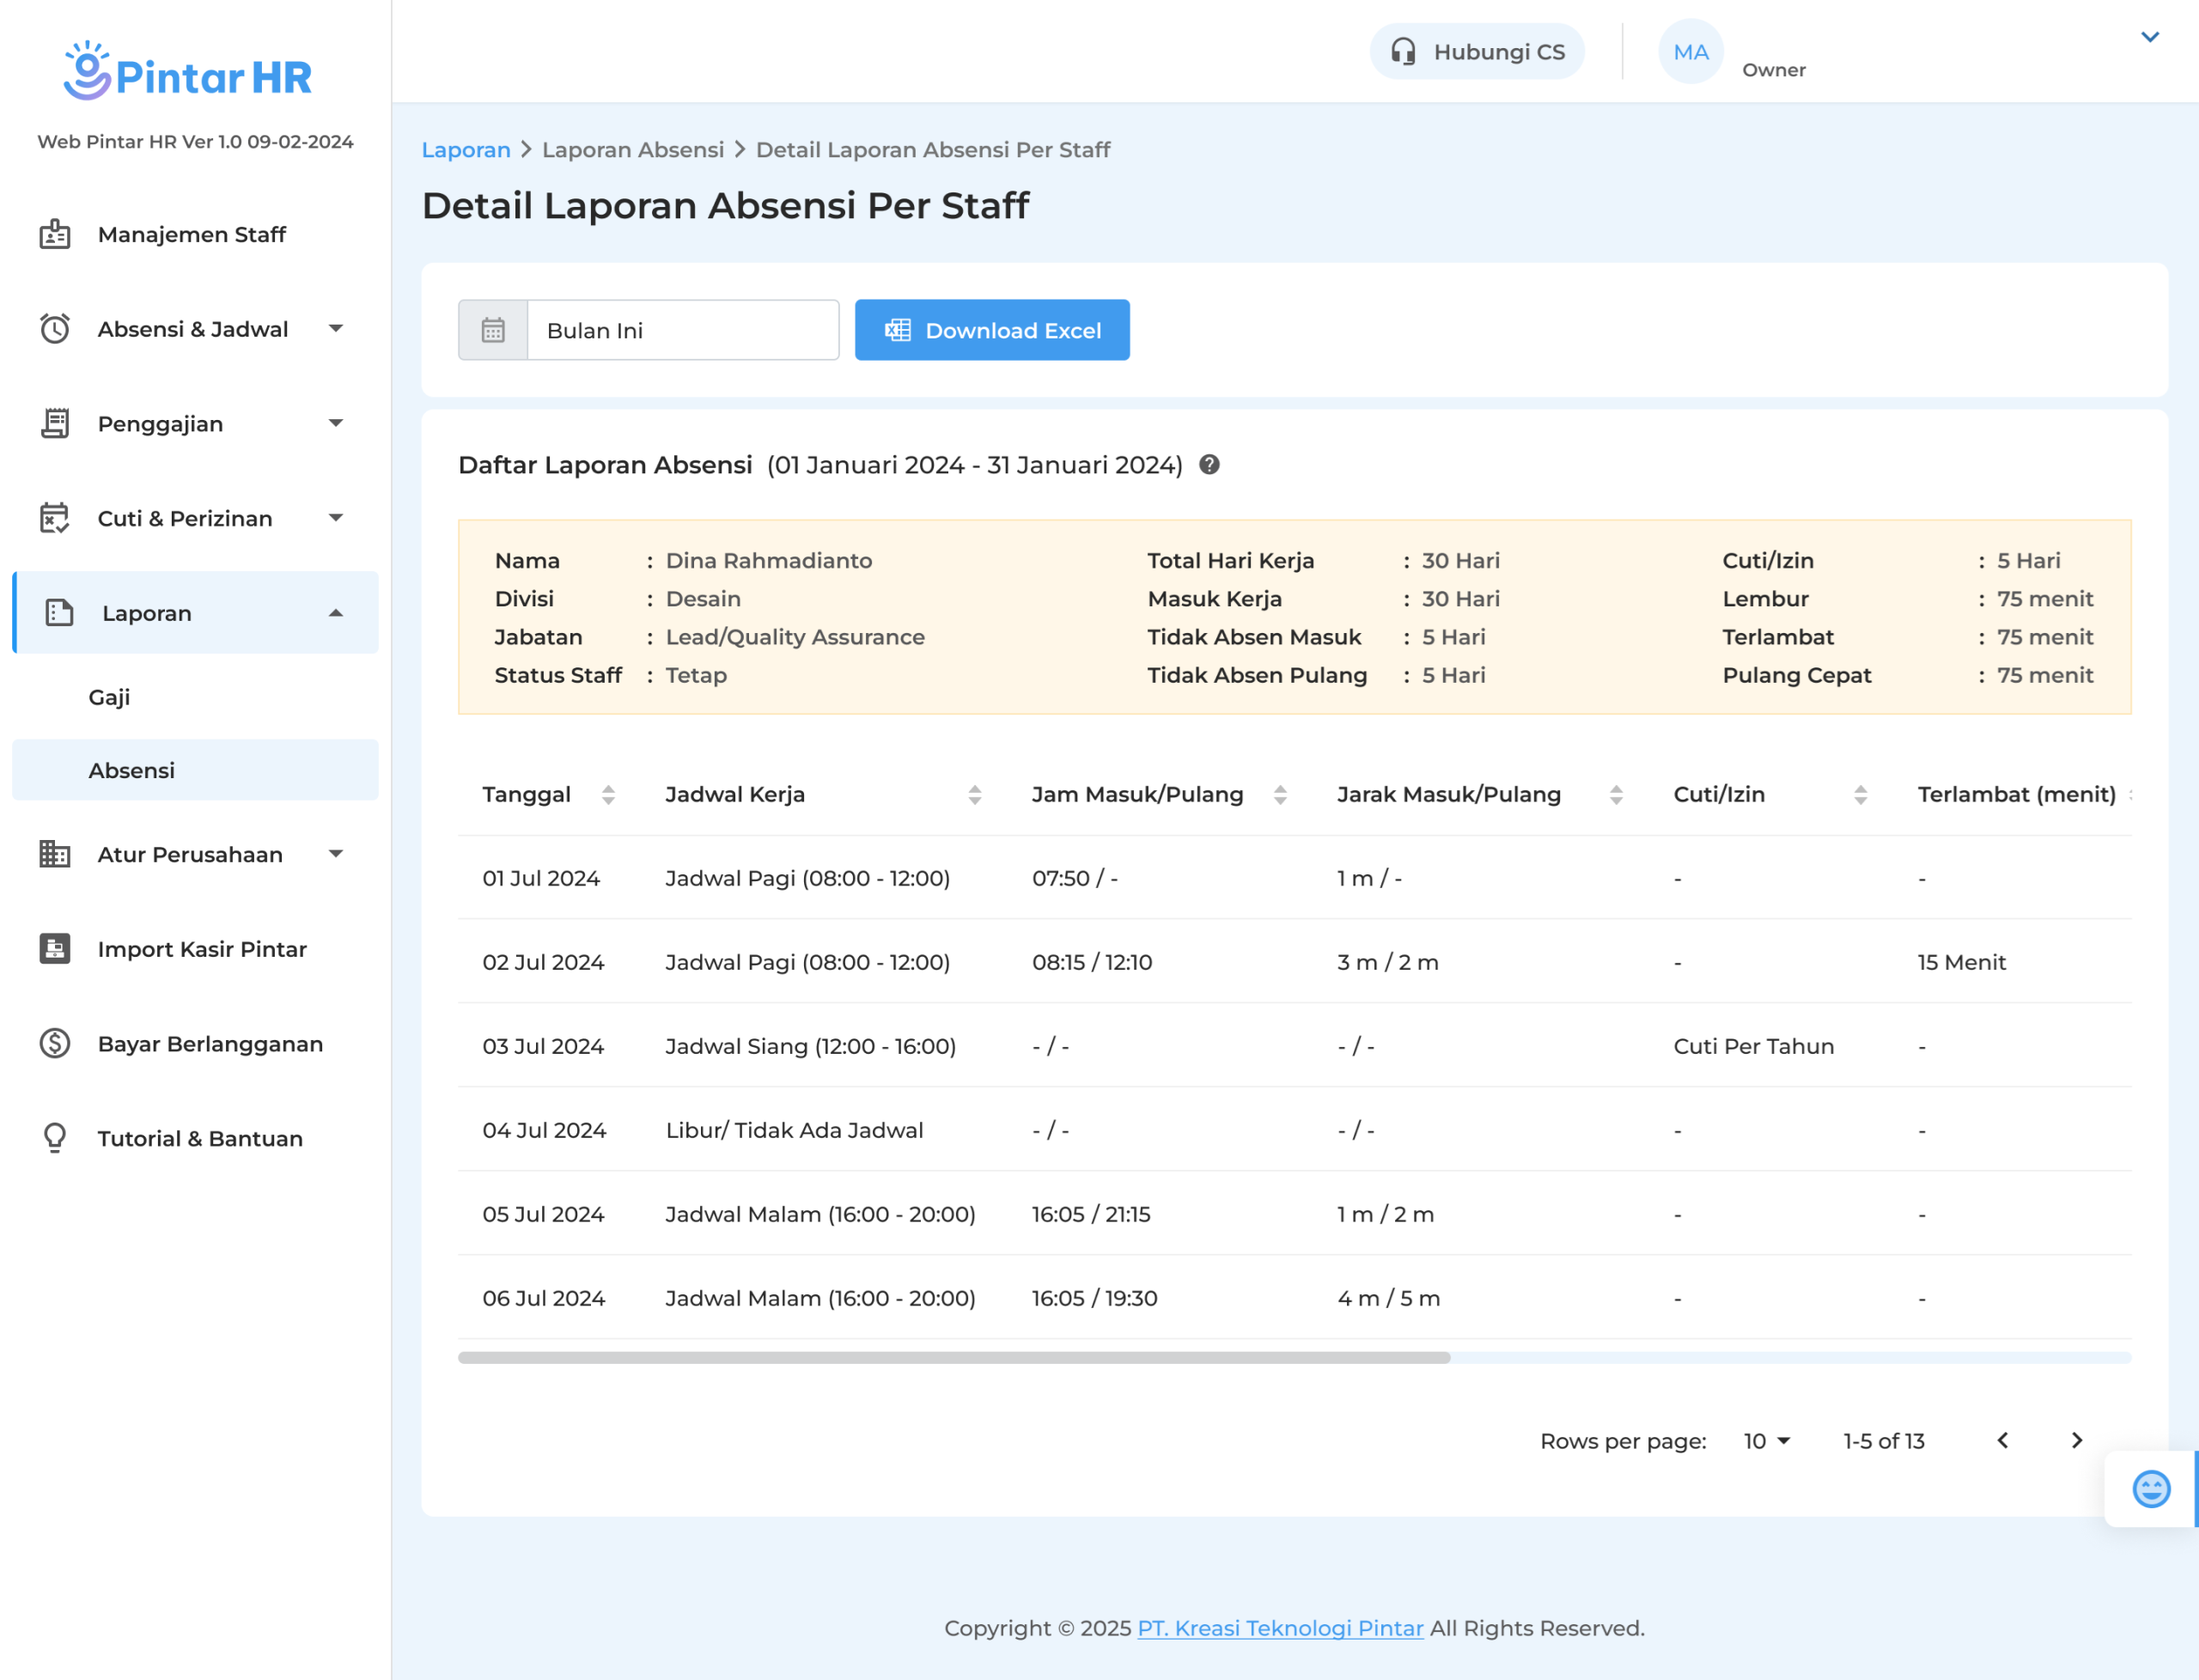Click the Dina Rahmadianto name value
The image size is (2199, 1680).
(x=769, y=561)
